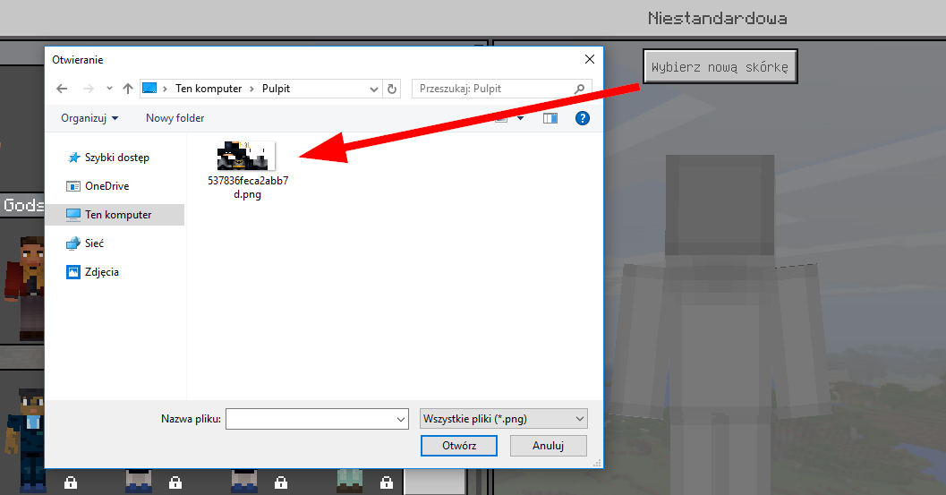Select the red-jacket skin character in Minecraft
The width and height of the screenshot is (946, 495).
pyautogui.click(x=24, y=288)
